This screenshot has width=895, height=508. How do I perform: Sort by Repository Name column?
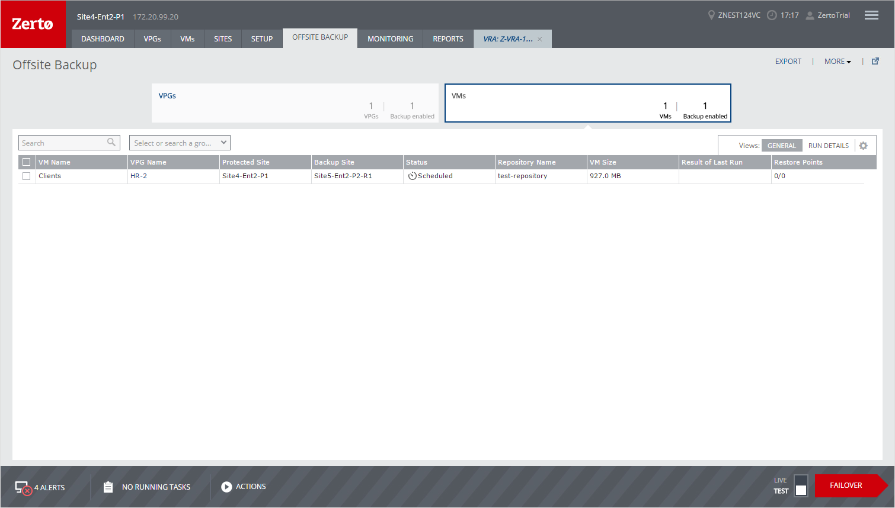coord(541,162)
